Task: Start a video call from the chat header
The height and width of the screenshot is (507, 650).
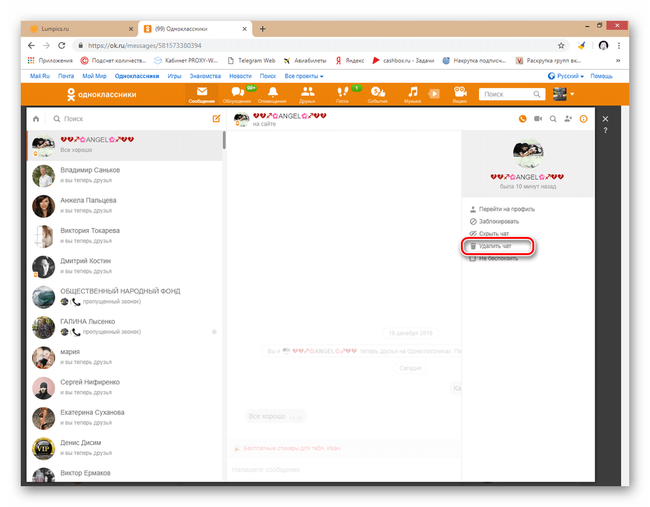Action: point(538,119)
